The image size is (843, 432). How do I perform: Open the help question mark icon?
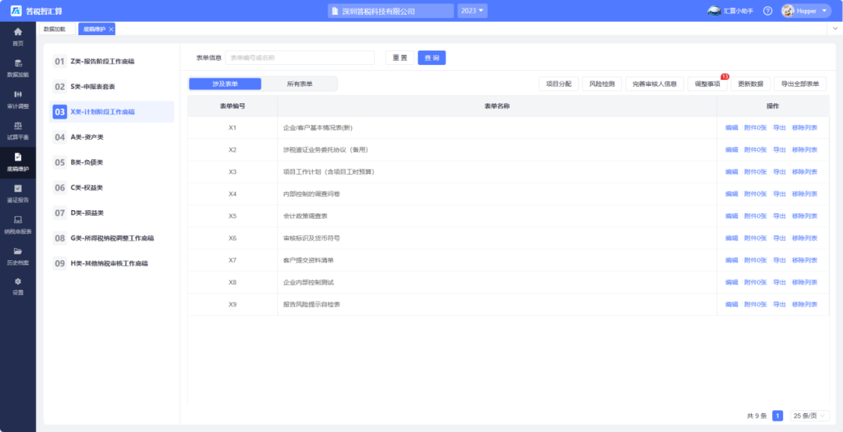tap(768, 11)
